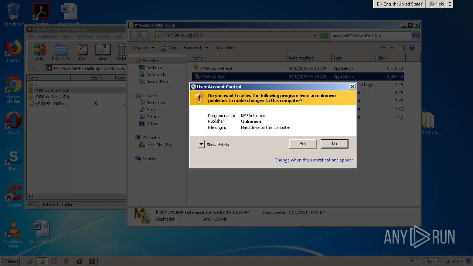Click WinRAR Extract To toolbar icon

pos(61,52)
